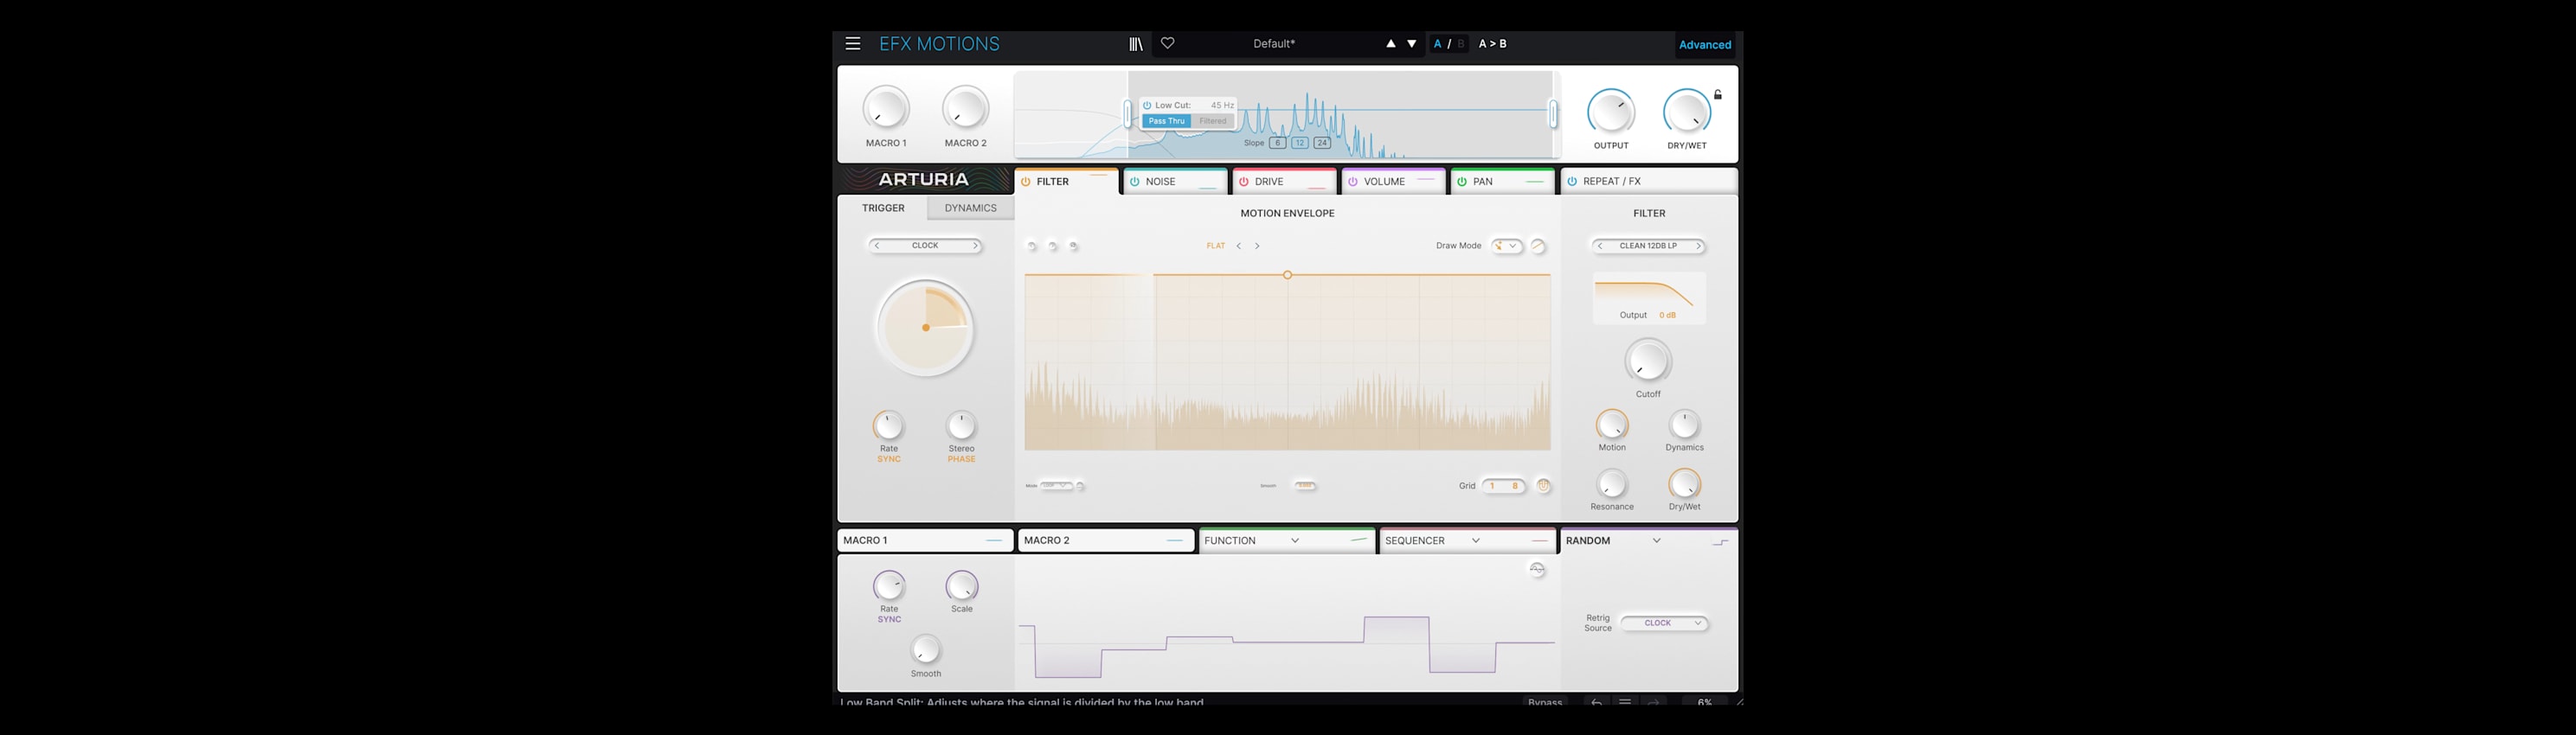Image resolution: width=2576 pixels, height=735 pixels.
Task: Open the trigger CLOCK selector
Action: pyautogui.click(x=925, y=246)
